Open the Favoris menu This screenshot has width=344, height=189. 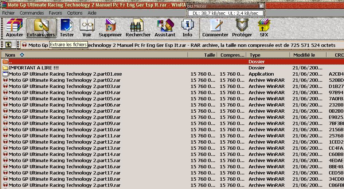coord(55,13)
